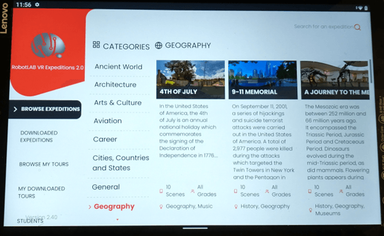Click the 4TH OF JULY title
384x236 pixels.
(x=178, y=92)
